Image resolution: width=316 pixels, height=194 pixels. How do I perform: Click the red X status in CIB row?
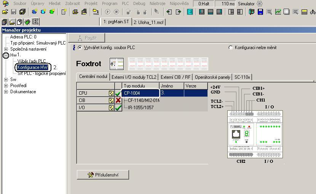point(118,100)
